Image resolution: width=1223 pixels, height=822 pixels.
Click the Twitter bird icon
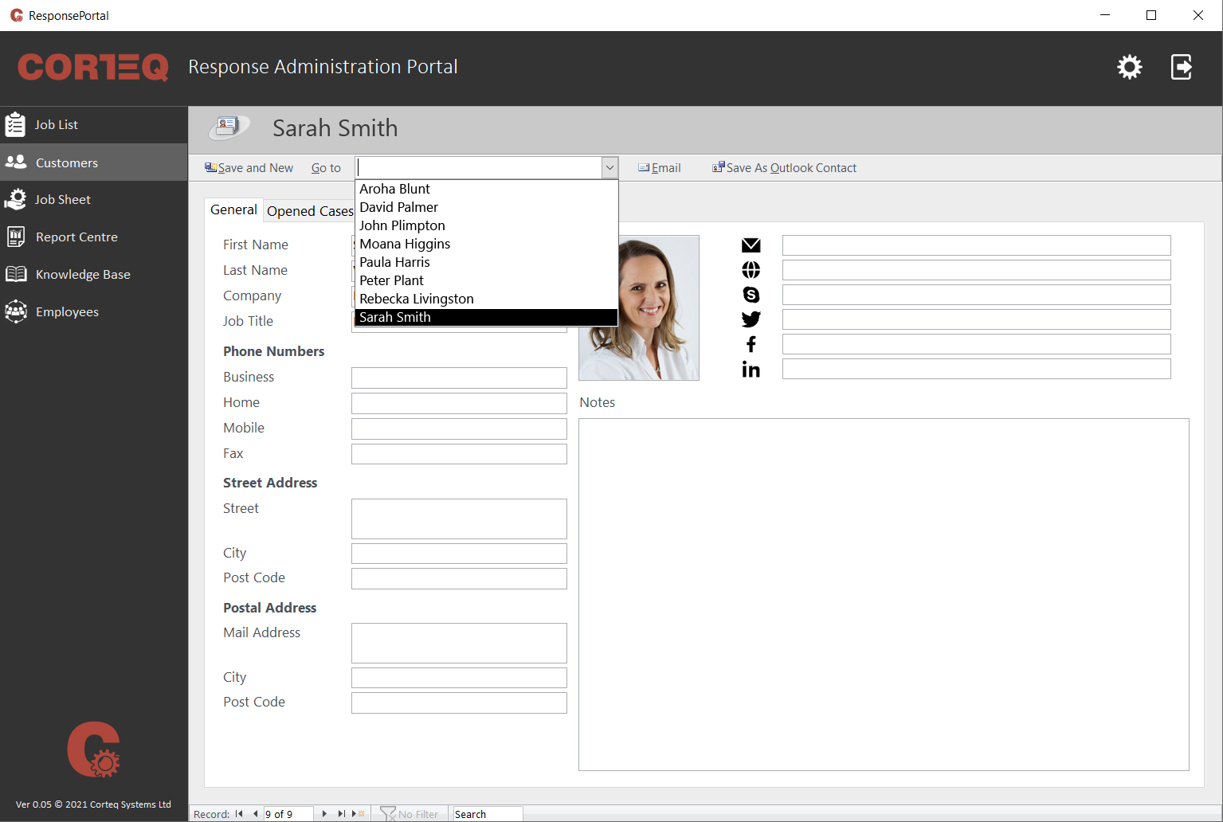click(x=751, y=319)
